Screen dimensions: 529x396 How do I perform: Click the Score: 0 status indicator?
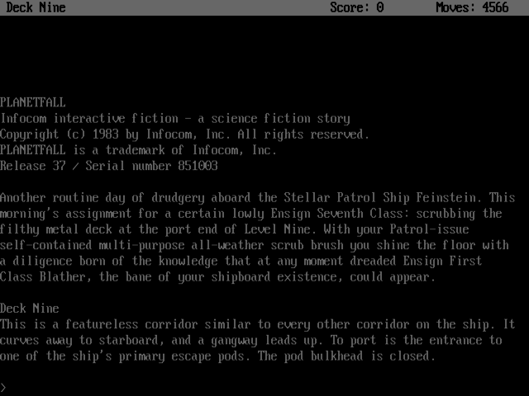click(357, 7)
